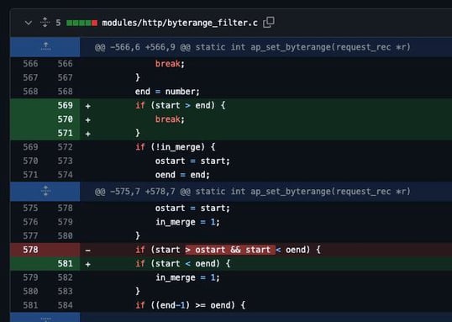The height and width of the screenshot is (322, 452).
Task: Click added code 'if (start < oend) {'
Action: (x=183, y=263)
